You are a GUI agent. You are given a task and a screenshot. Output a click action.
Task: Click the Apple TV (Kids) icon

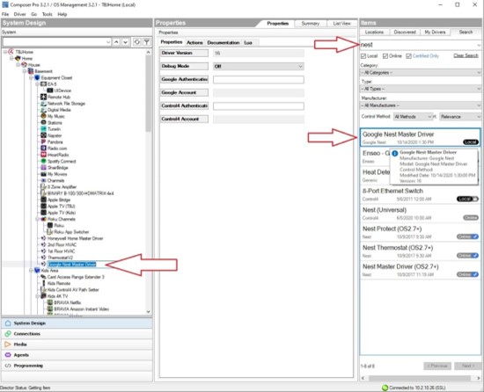coord(43,213)
